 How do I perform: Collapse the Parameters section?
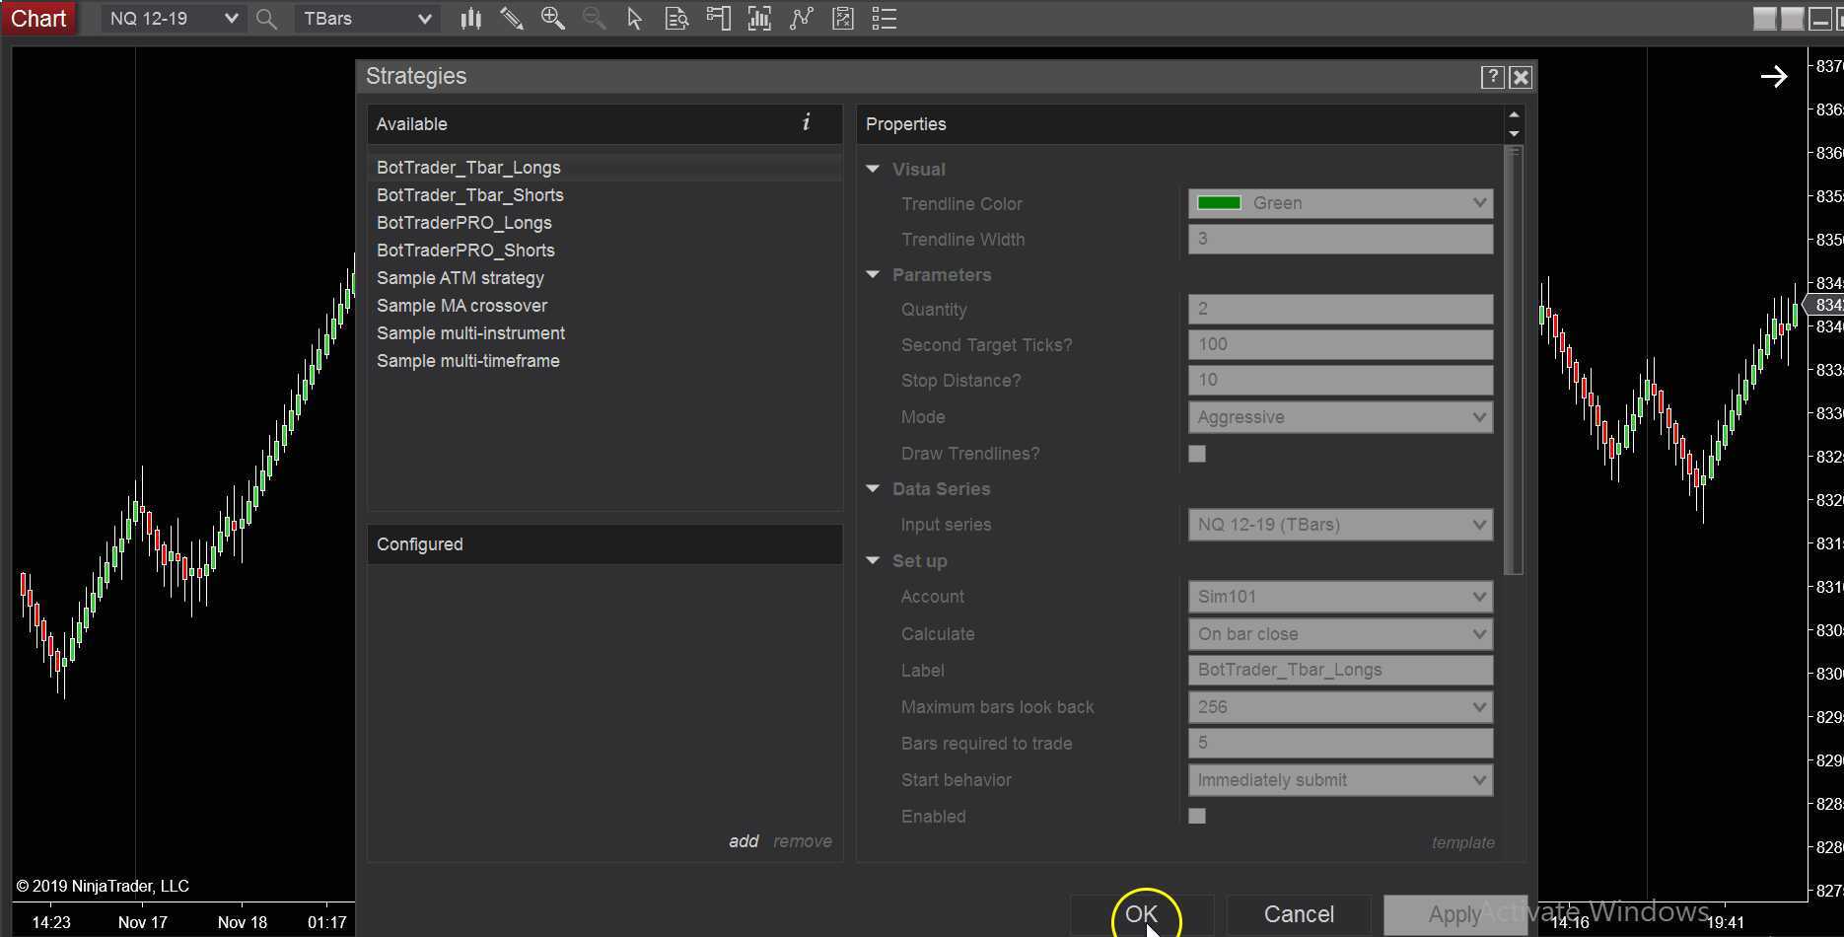pyautogui.click(x=873, y=275)
